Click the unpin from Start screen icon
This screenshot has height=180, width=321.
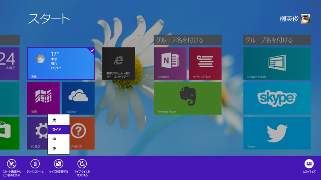12,164
